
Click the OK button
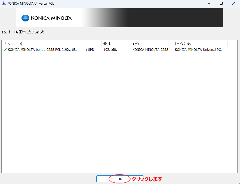pyautogui.click(x=120, y=179)
